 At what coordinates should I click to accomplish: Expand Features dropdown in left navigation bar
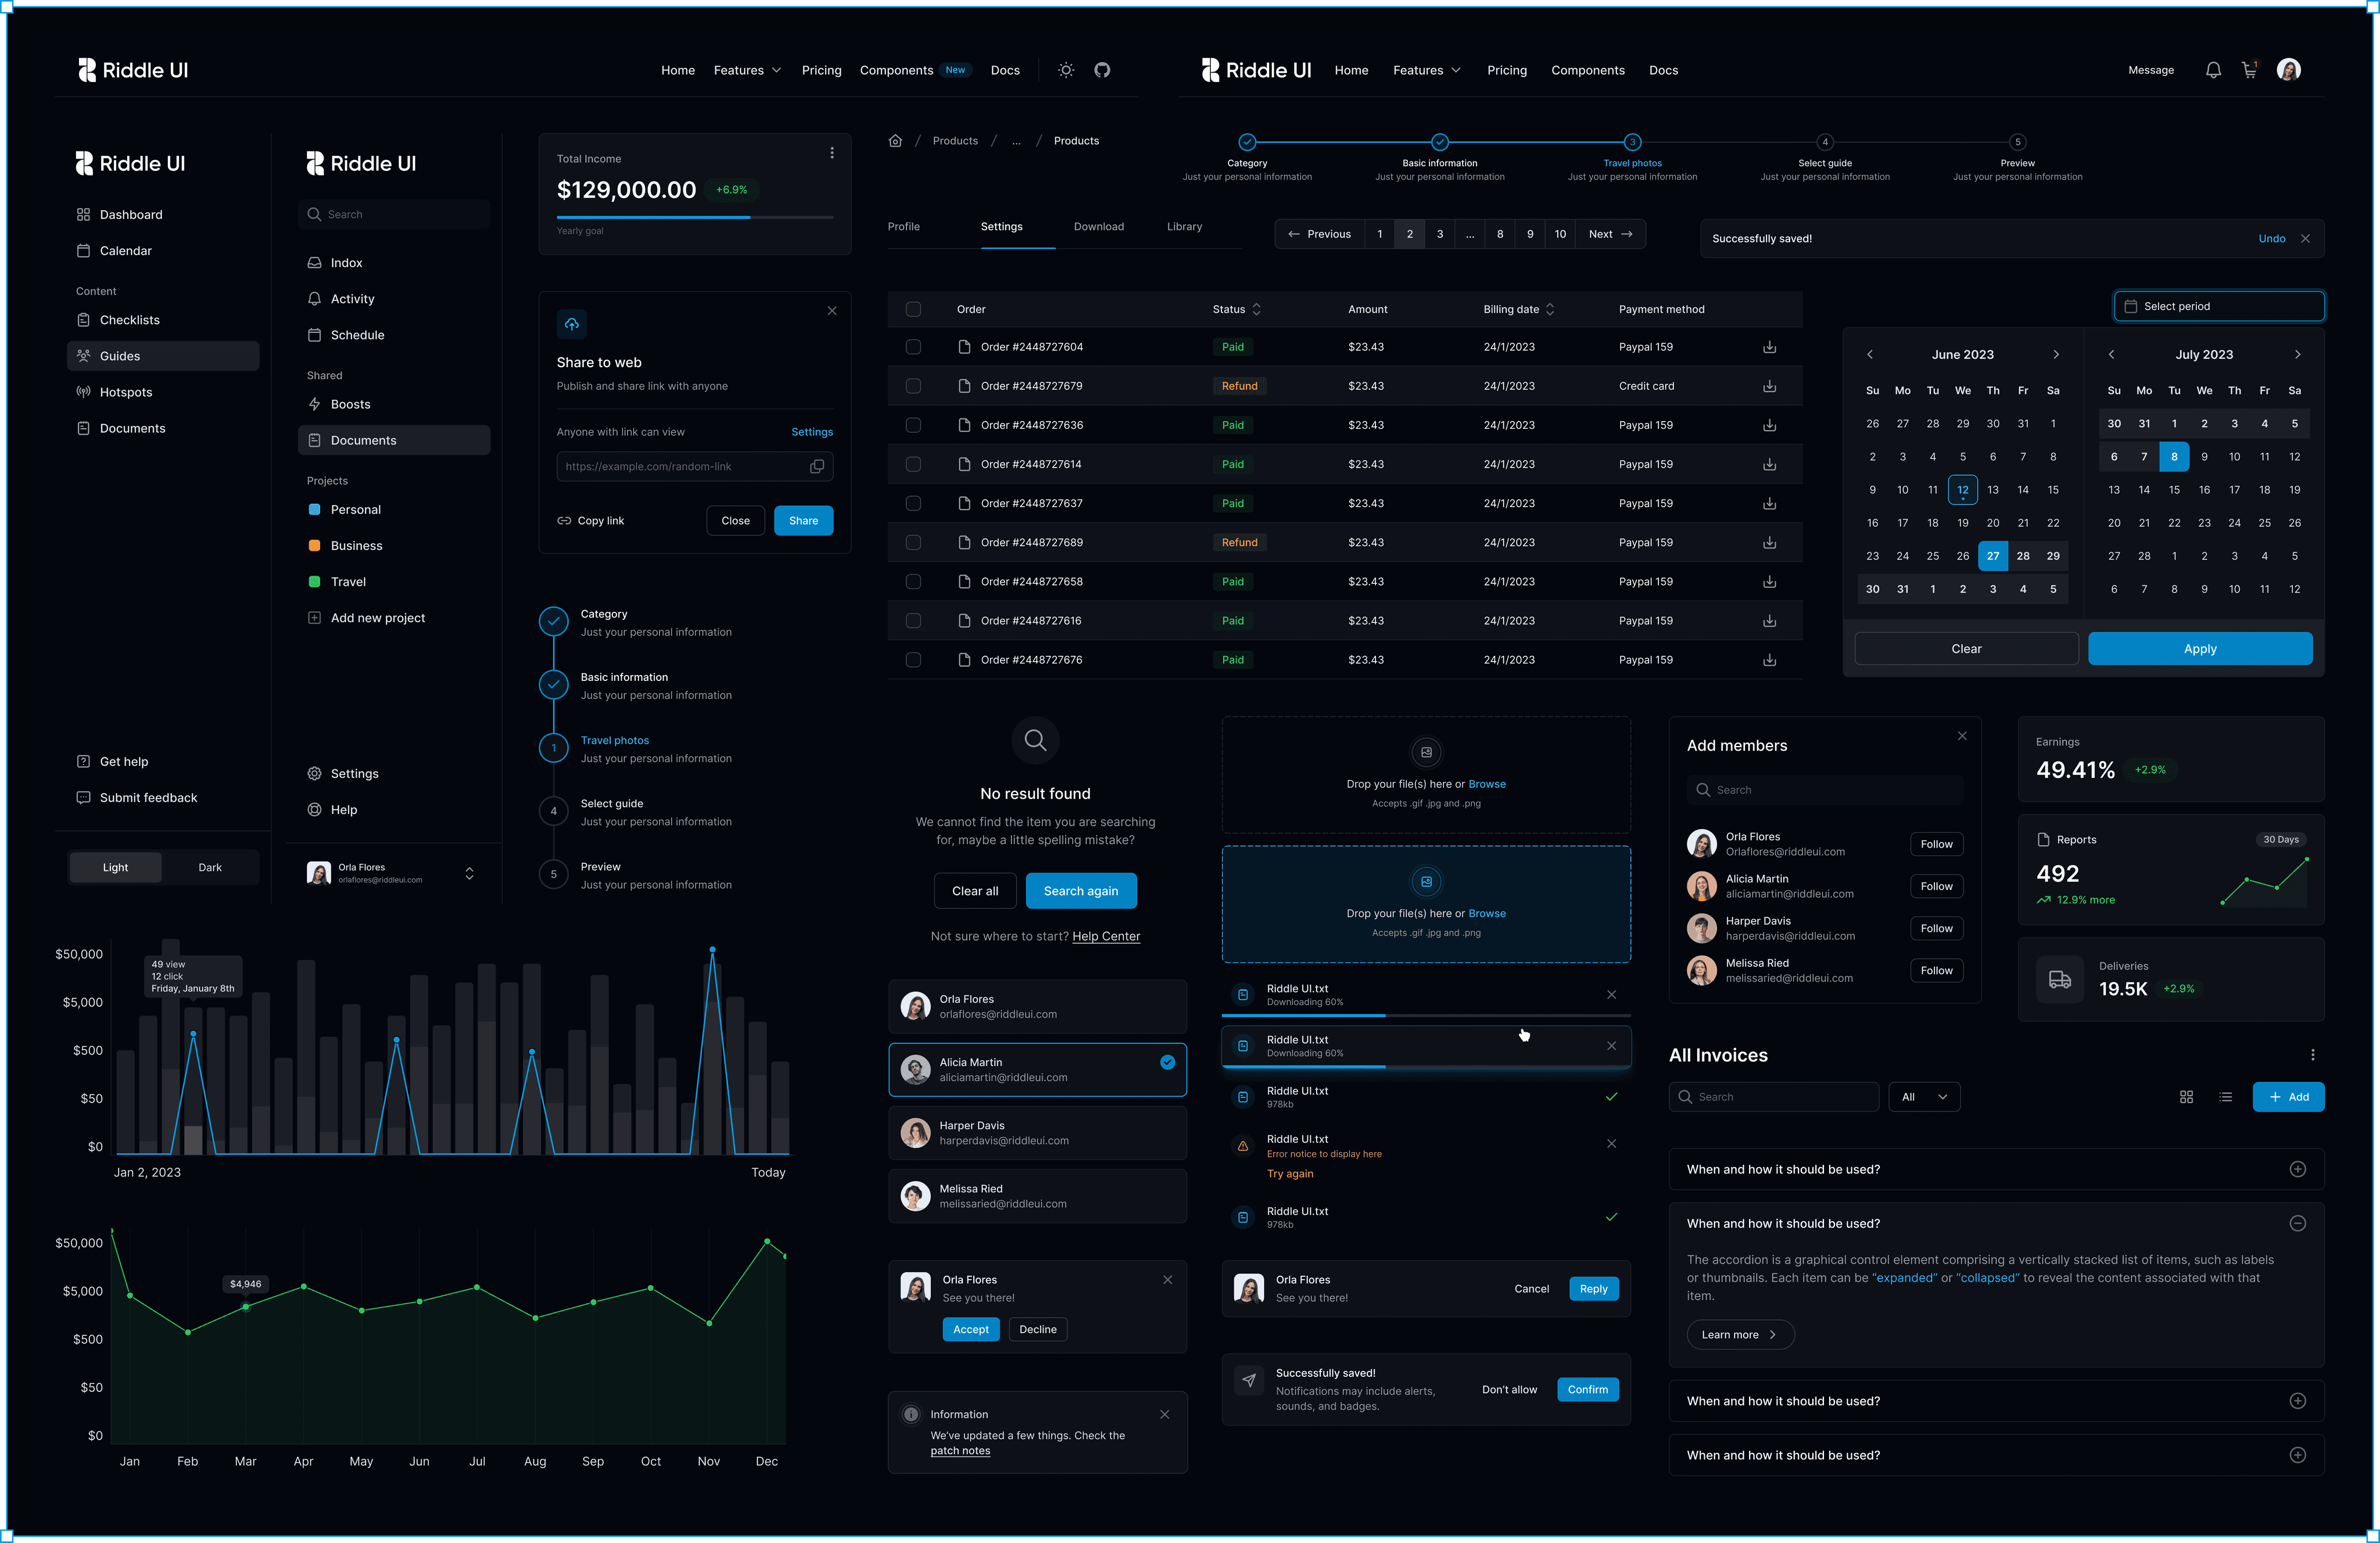tap(747, 71)
